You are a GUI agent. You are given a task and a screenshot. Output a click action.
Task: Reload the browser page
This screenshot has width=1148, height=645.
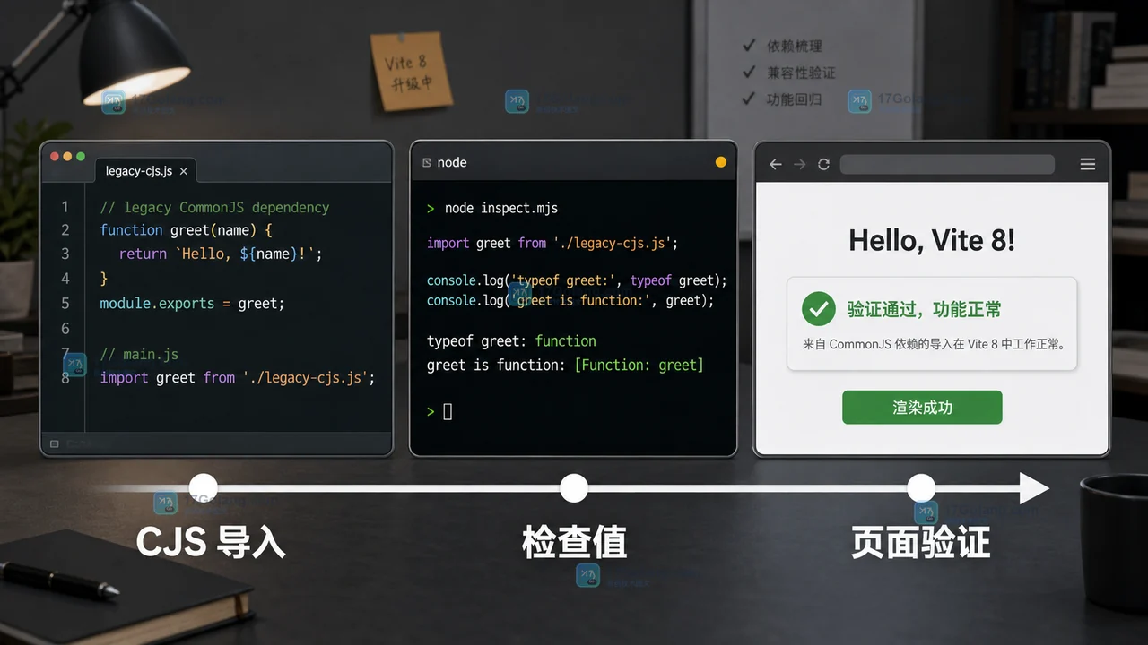coord(823,164)
